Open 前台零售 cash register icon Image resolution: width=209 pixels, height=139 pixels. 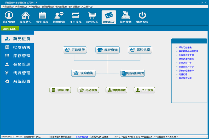(x=126, y=17)
